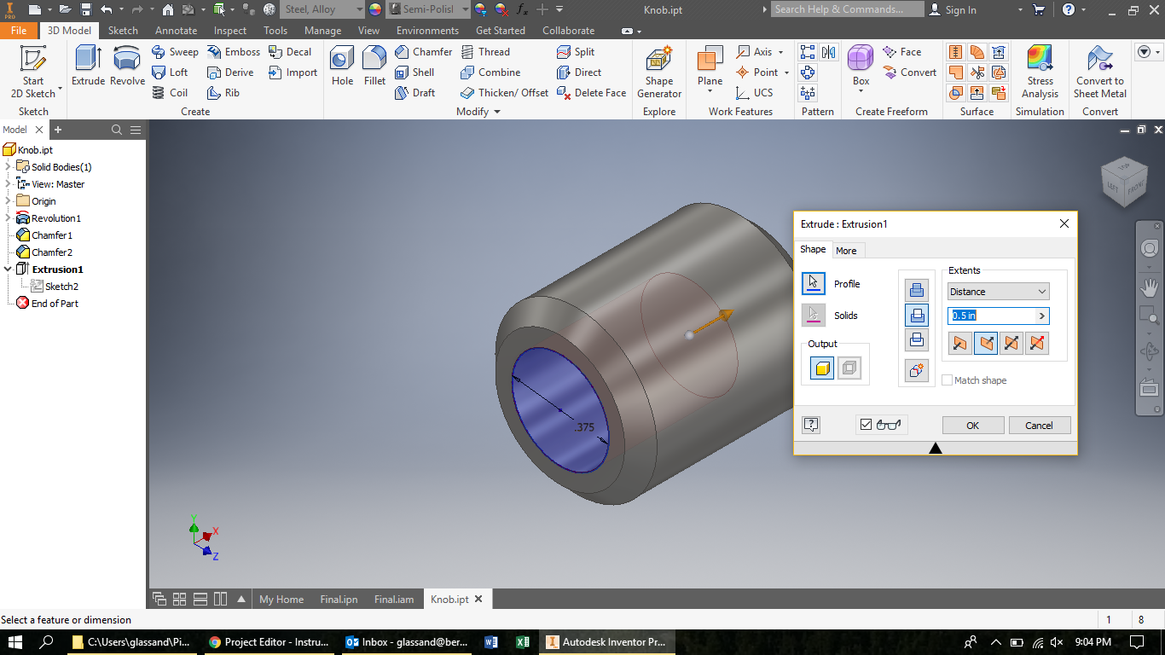Select the Extrude tool in ribbon

pyautogui.click(x=88, y=67)
